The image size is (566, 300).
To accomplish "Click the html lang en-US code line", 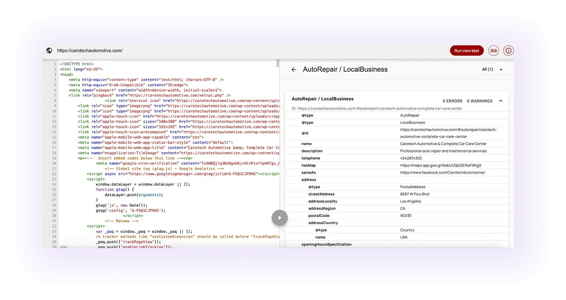I will point(81,69).
